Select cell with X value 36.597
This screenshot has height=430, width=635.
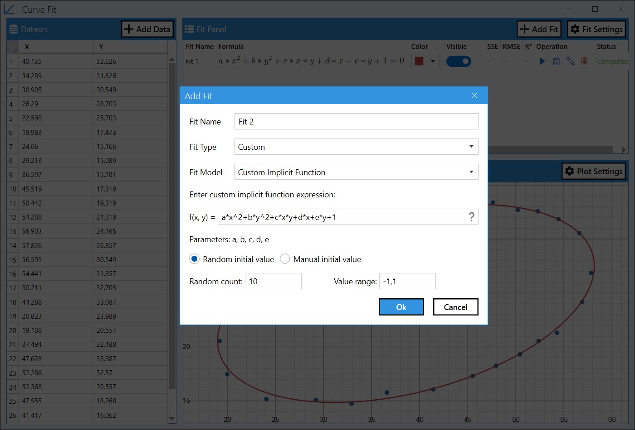pyautogui.click(x=56, y=174)
